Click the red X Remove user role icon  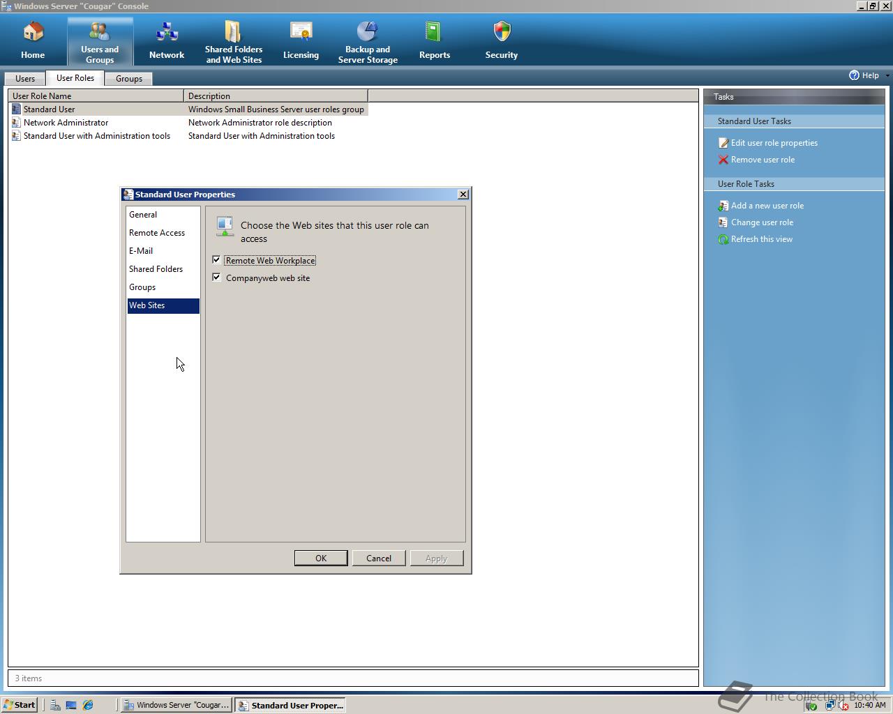(x=723, y=160)
